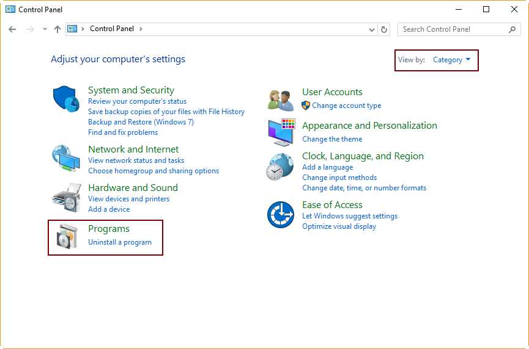Viewport: 529px width, 349px height.
Task: Click Let Windows suggest settings
Action: tap(350, 216)
